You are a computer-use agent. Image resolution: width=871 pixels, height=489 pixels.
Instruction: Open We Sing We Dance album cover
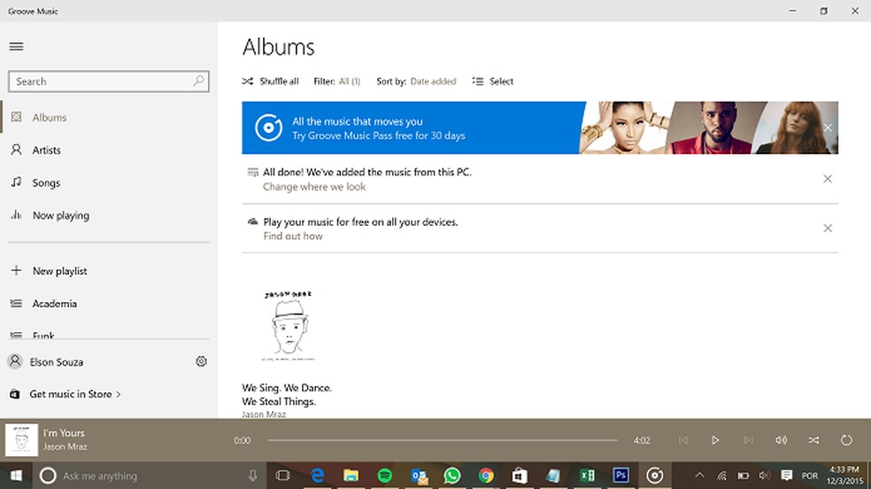pos(288,326)
